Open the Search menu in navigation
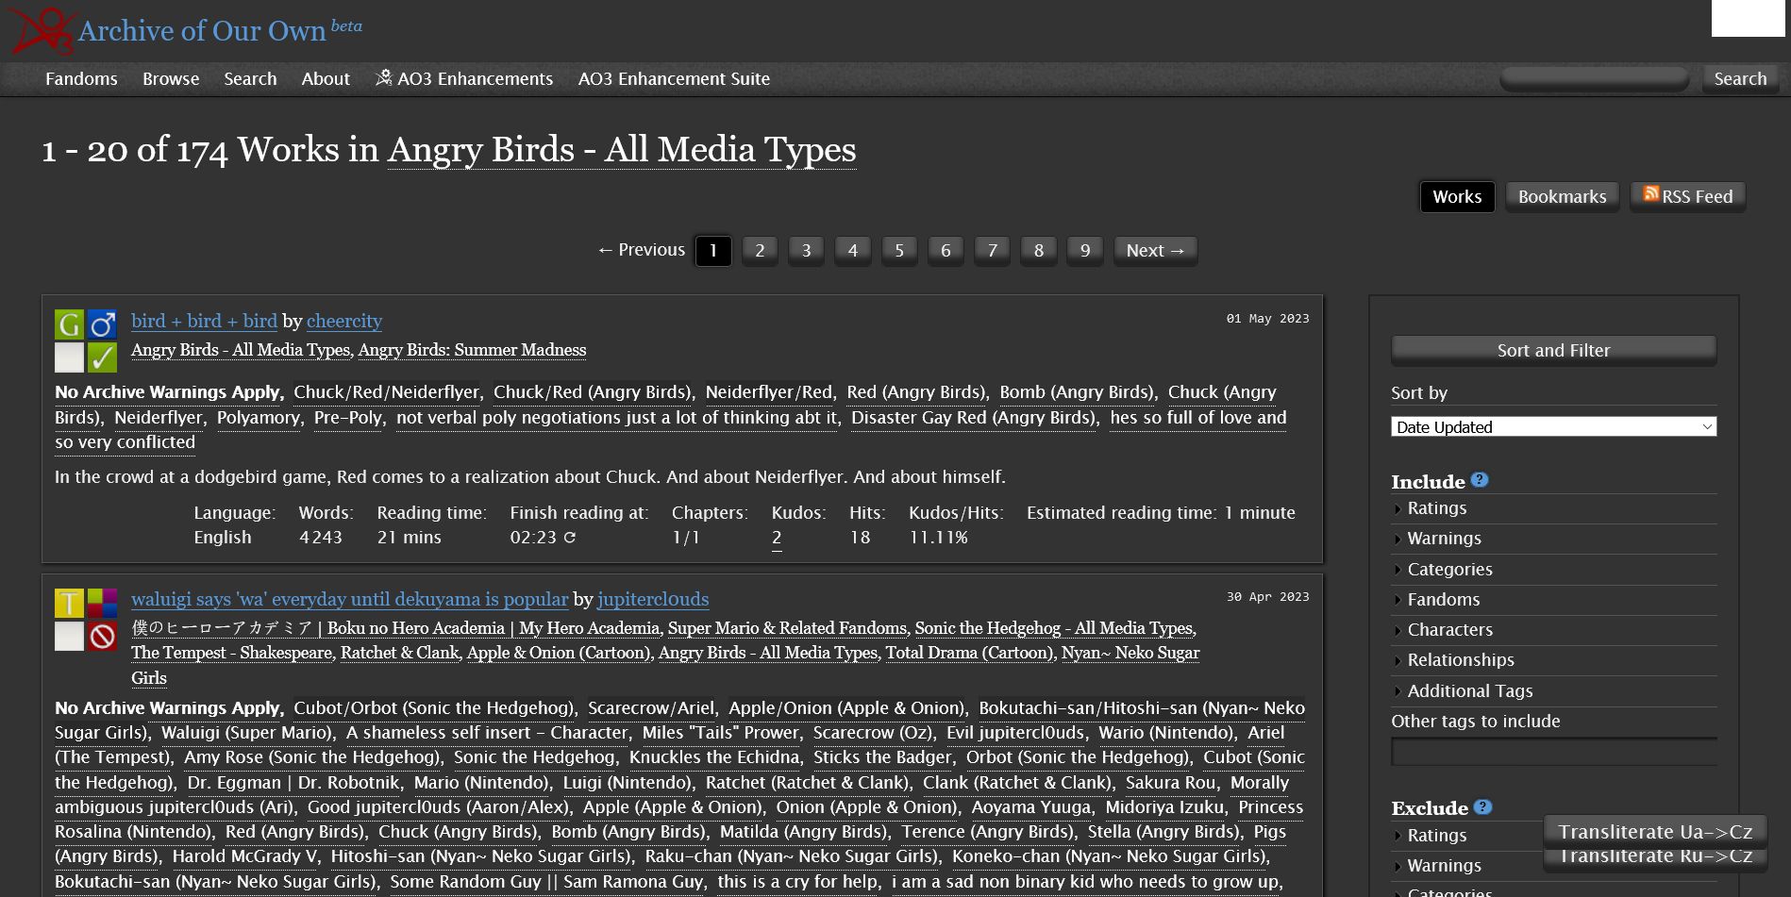The width and height of the screenshot is (1791, 897). click(x=250, y=79)
